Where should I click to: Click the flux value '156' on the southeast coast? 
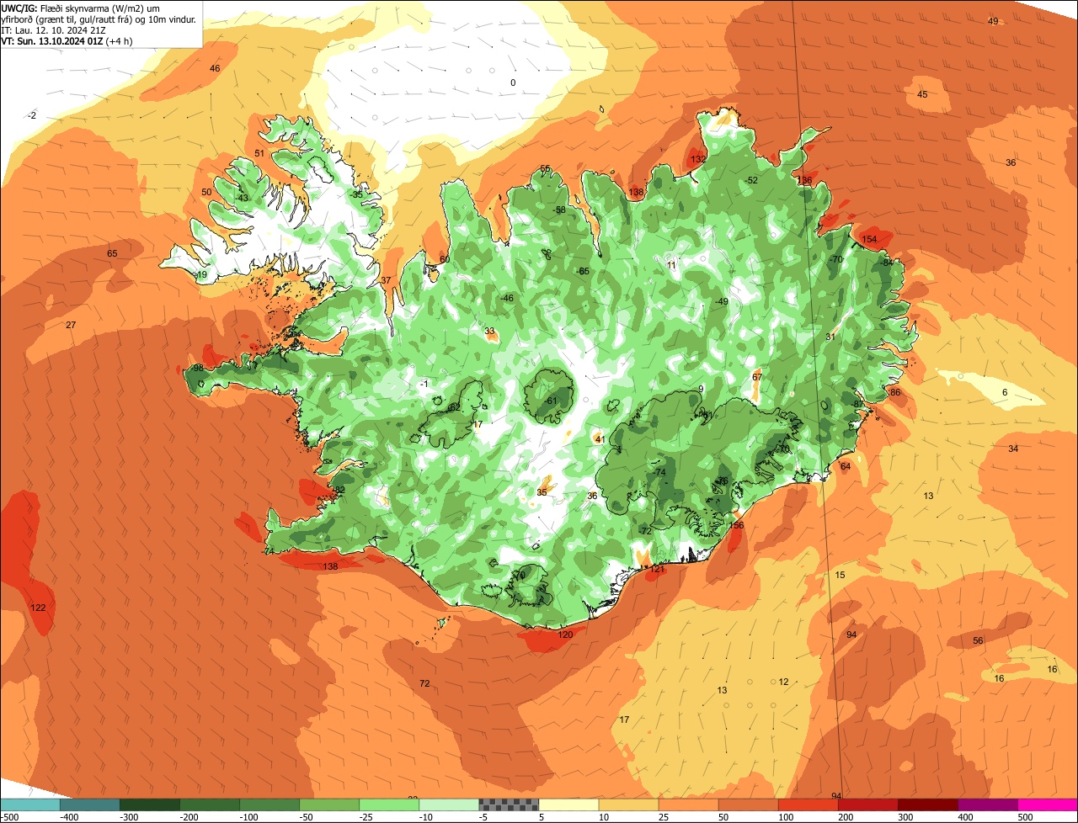click(737, 525)
